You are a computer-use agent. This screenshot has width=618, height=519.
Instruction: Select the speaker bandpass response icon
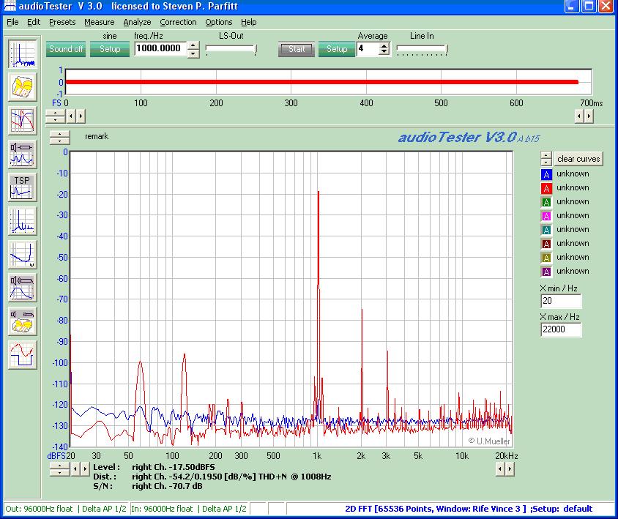[23, 288]
